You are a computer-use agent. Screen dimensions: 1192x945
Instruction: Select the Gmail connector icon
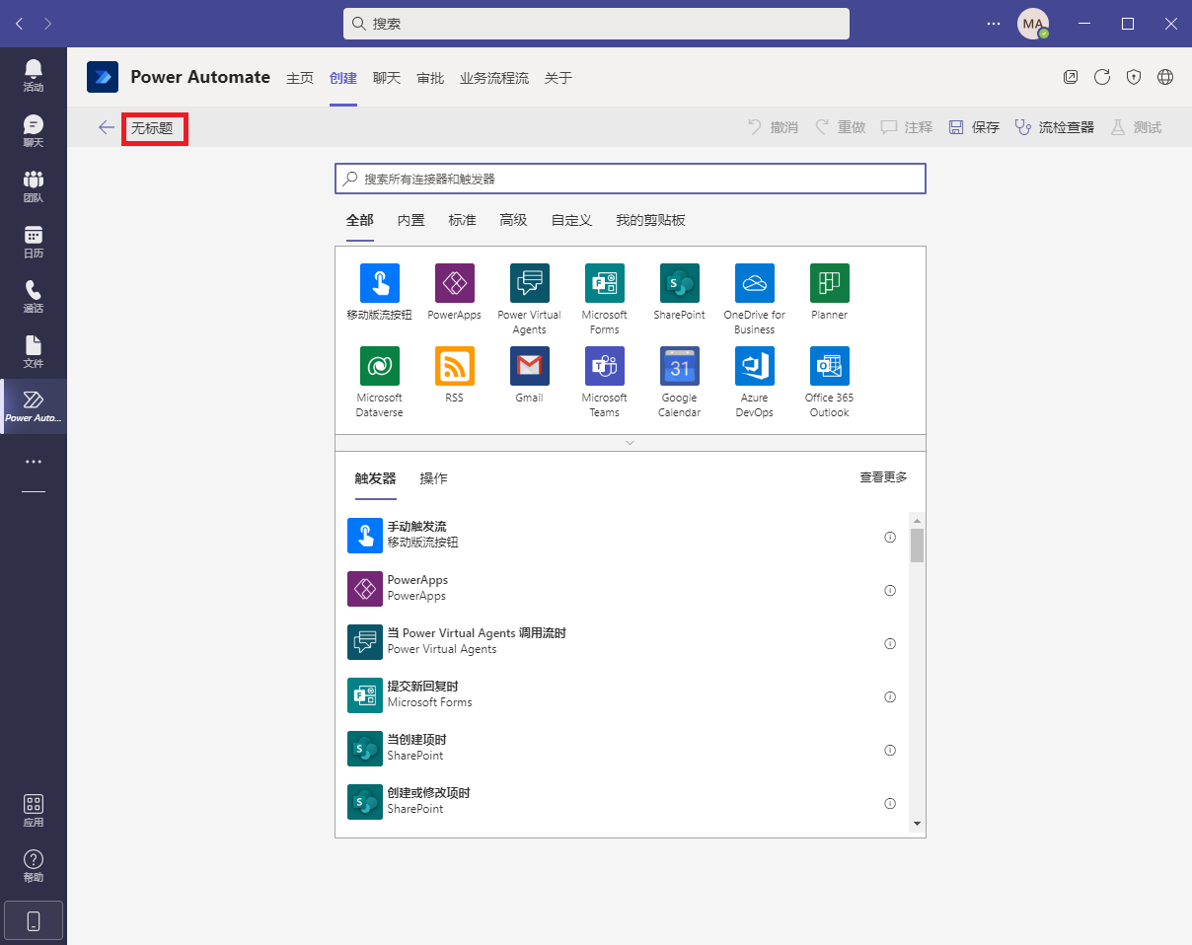coord(530,366)
